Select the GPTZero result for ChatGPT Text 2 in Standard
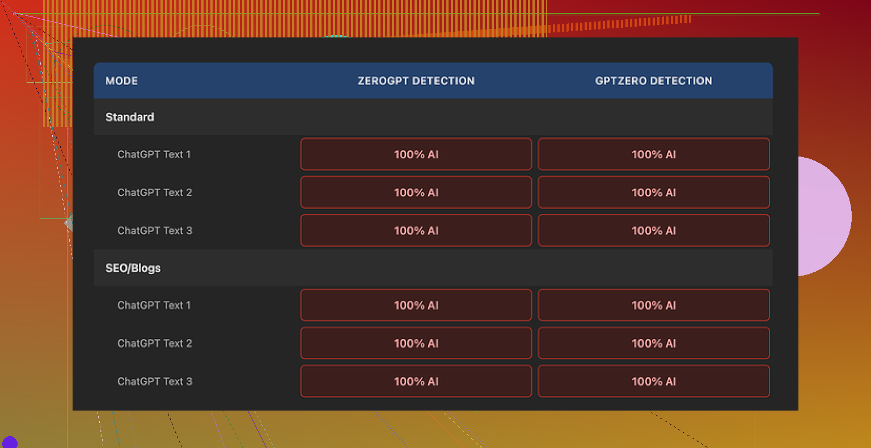871x448 pixels. [x=653, y=192]
